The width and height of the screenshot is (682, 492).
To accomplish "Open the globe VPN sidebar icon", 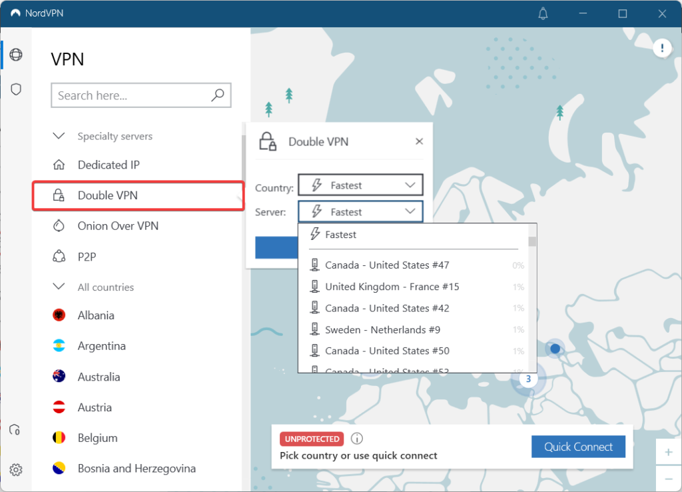I will click(x=16, y=55).
